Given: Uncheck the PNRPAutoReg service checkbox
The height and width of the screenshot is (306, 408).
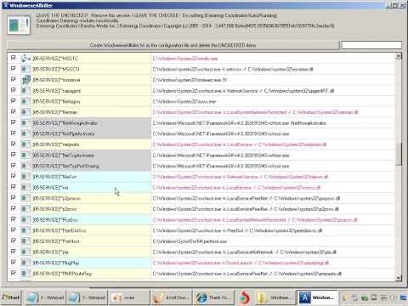Looking at the screenshot, I should (x=14, y=273).
